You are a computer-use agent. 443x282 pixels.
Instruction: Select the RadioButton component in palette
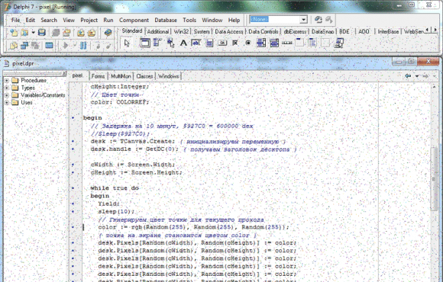pyautogui.click(x=248, y=43)
